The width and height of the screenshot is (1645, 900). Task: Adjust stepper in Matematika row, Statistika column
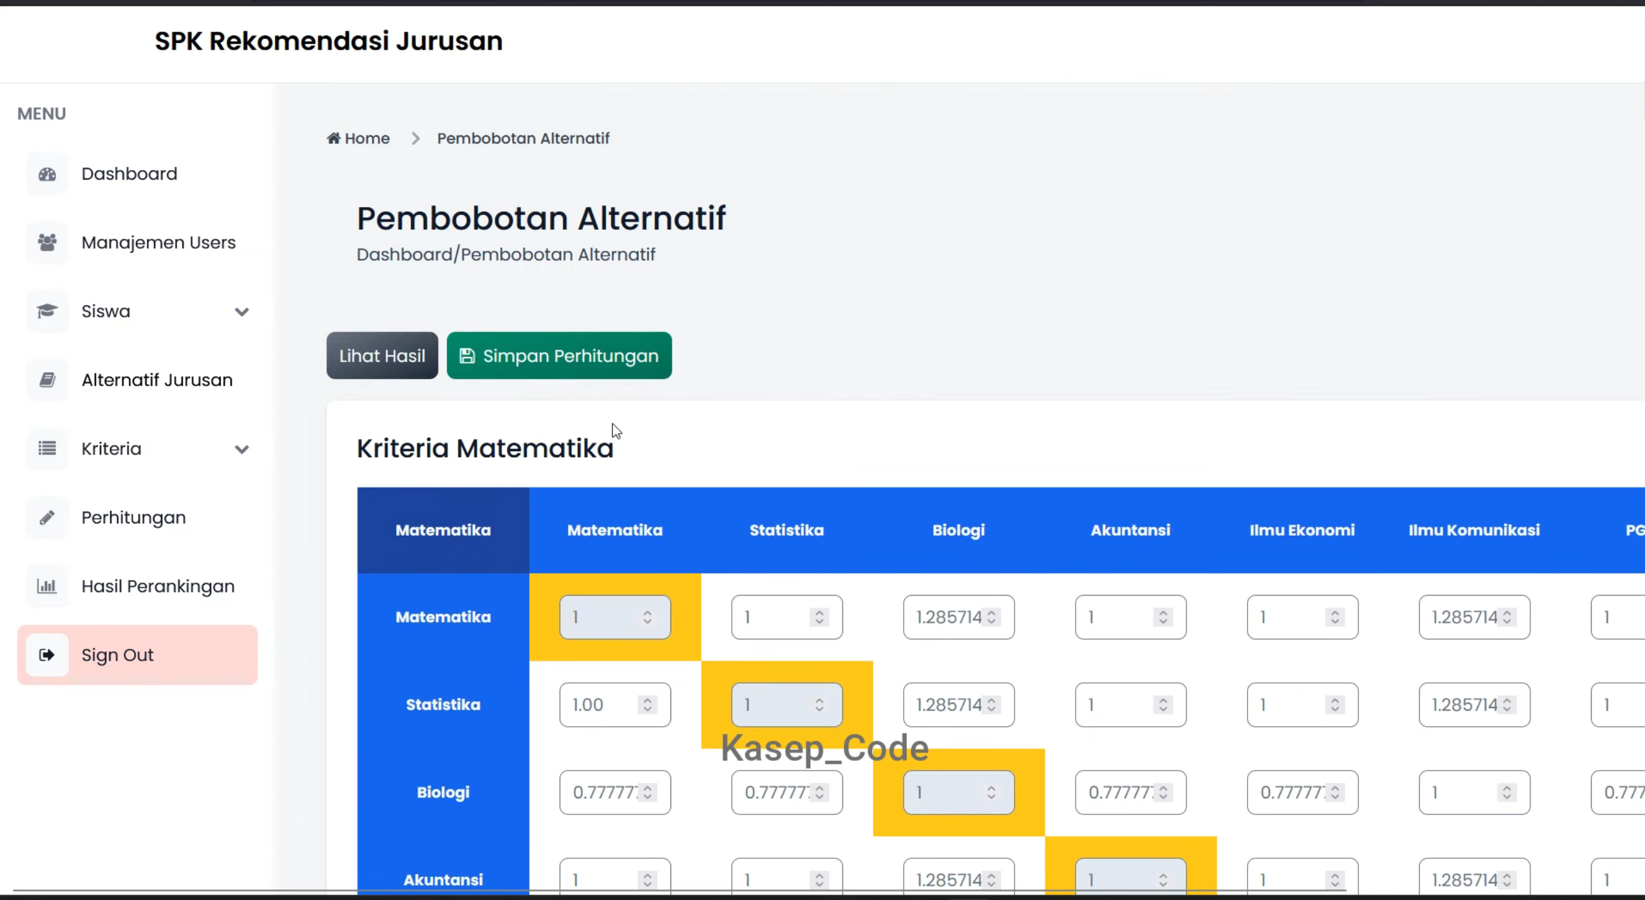(x=819, y=617)
